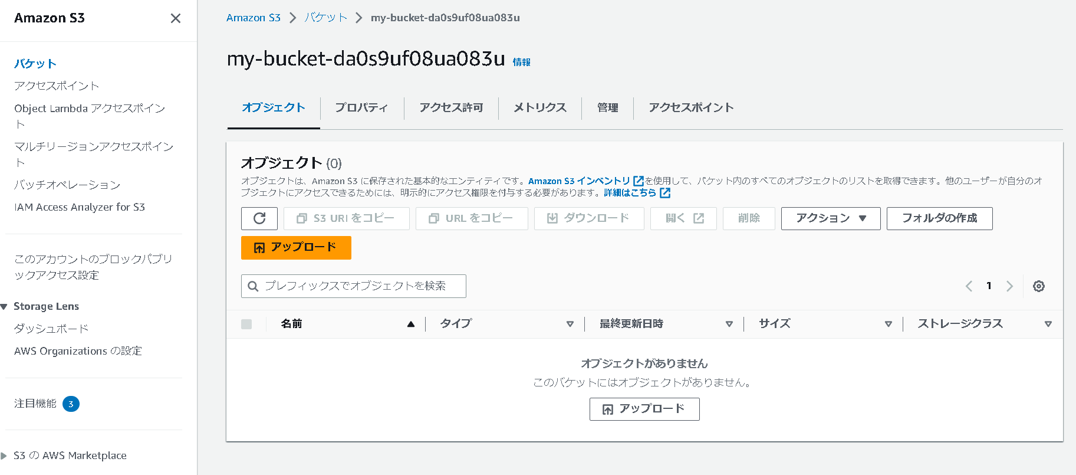Click the external link icon after 詳細はこちら
The width and height of the screenshot is (1076, 475).
click(x=665, y=193)
